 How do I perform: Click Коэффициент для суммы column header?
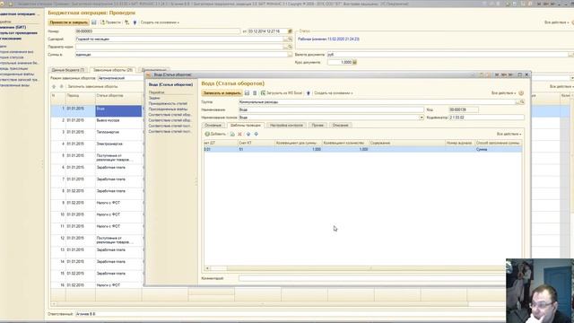tap(299, 143)
